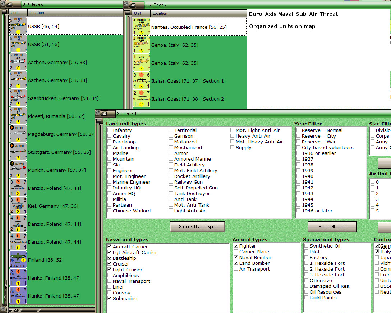Select the Macchi C.200 Saetta counter at Genoa
Screen dimensions: 391x313
pos(141,45)
